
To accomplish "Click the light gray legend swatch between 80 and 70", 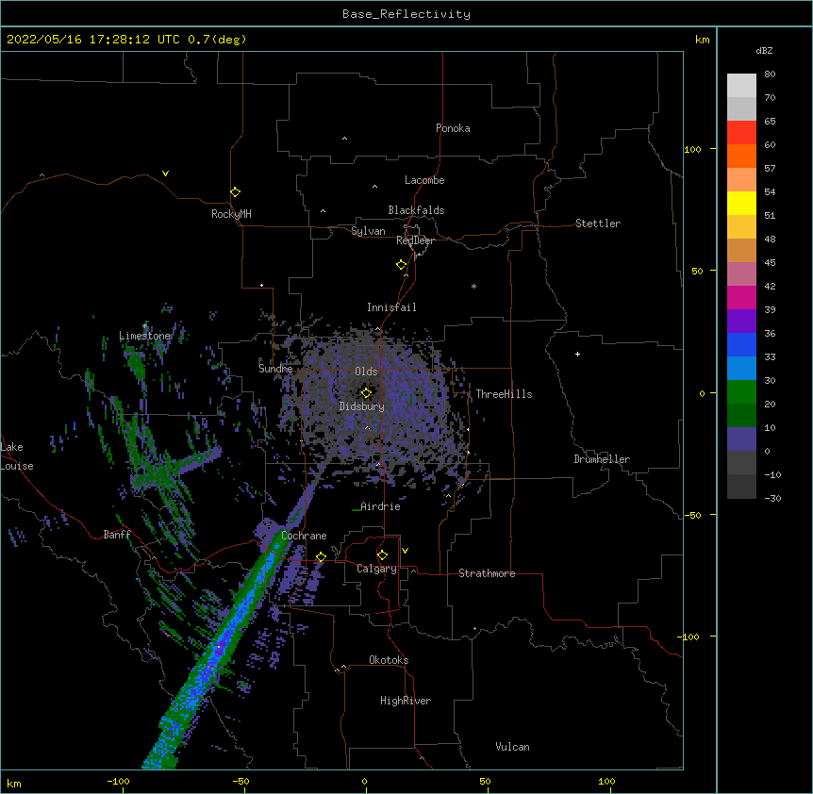I will pyautogui.click(x=741, y=86).
